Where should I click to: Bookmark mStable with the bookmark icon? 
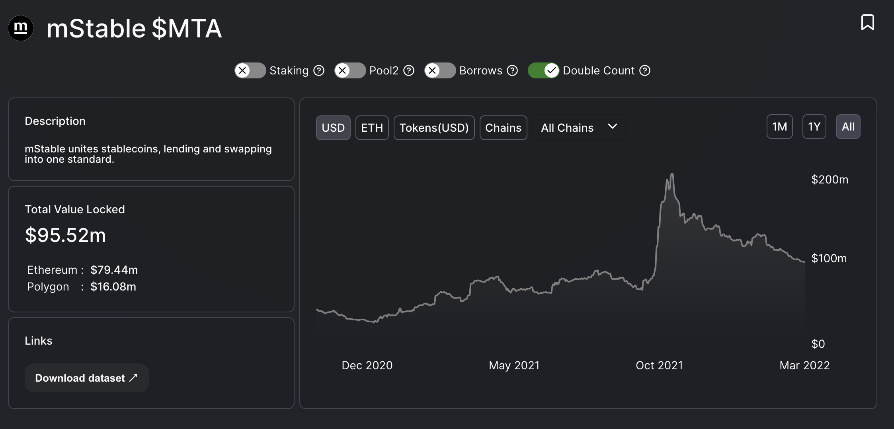[867, 22]
